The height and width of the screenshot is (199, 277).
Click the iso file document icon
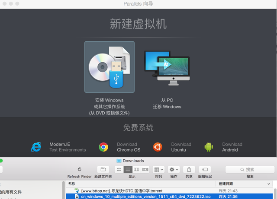(x=77, y=196)
